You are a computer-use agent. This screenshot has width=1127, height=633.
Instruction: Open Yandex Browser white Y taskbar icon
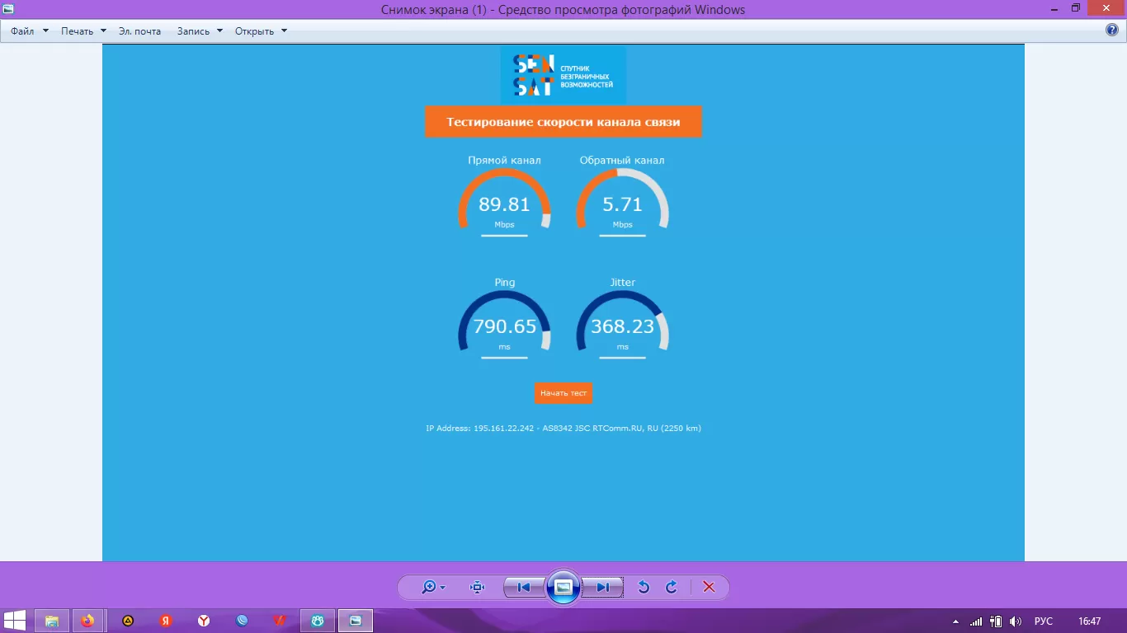(204, 621)
